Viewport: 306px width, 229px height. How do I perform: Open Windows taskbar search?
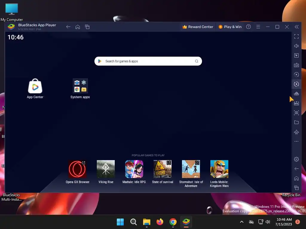point(134,222)
